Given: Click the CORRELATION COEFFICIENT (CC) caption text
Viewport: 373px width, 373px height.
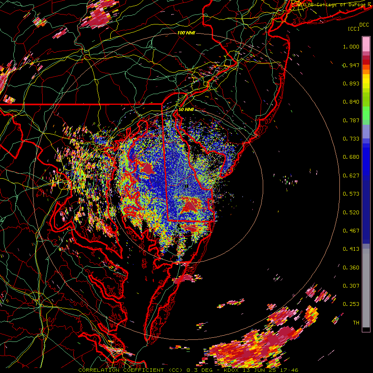Looking at the screenshot, I should (x=131, y=370).
